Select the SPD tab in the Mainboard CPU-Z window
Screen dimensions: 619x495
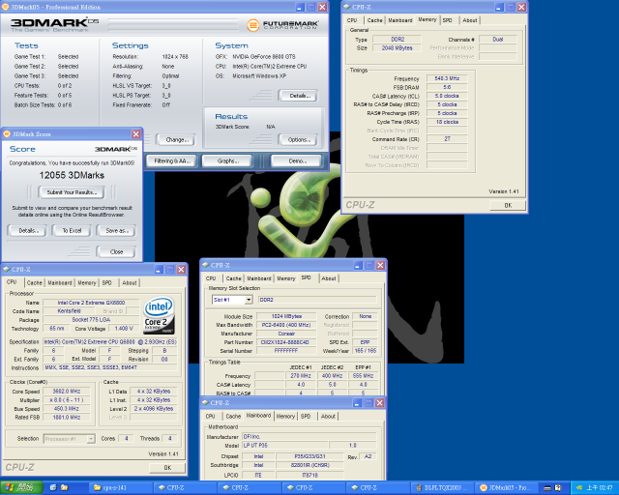[306, 416]
